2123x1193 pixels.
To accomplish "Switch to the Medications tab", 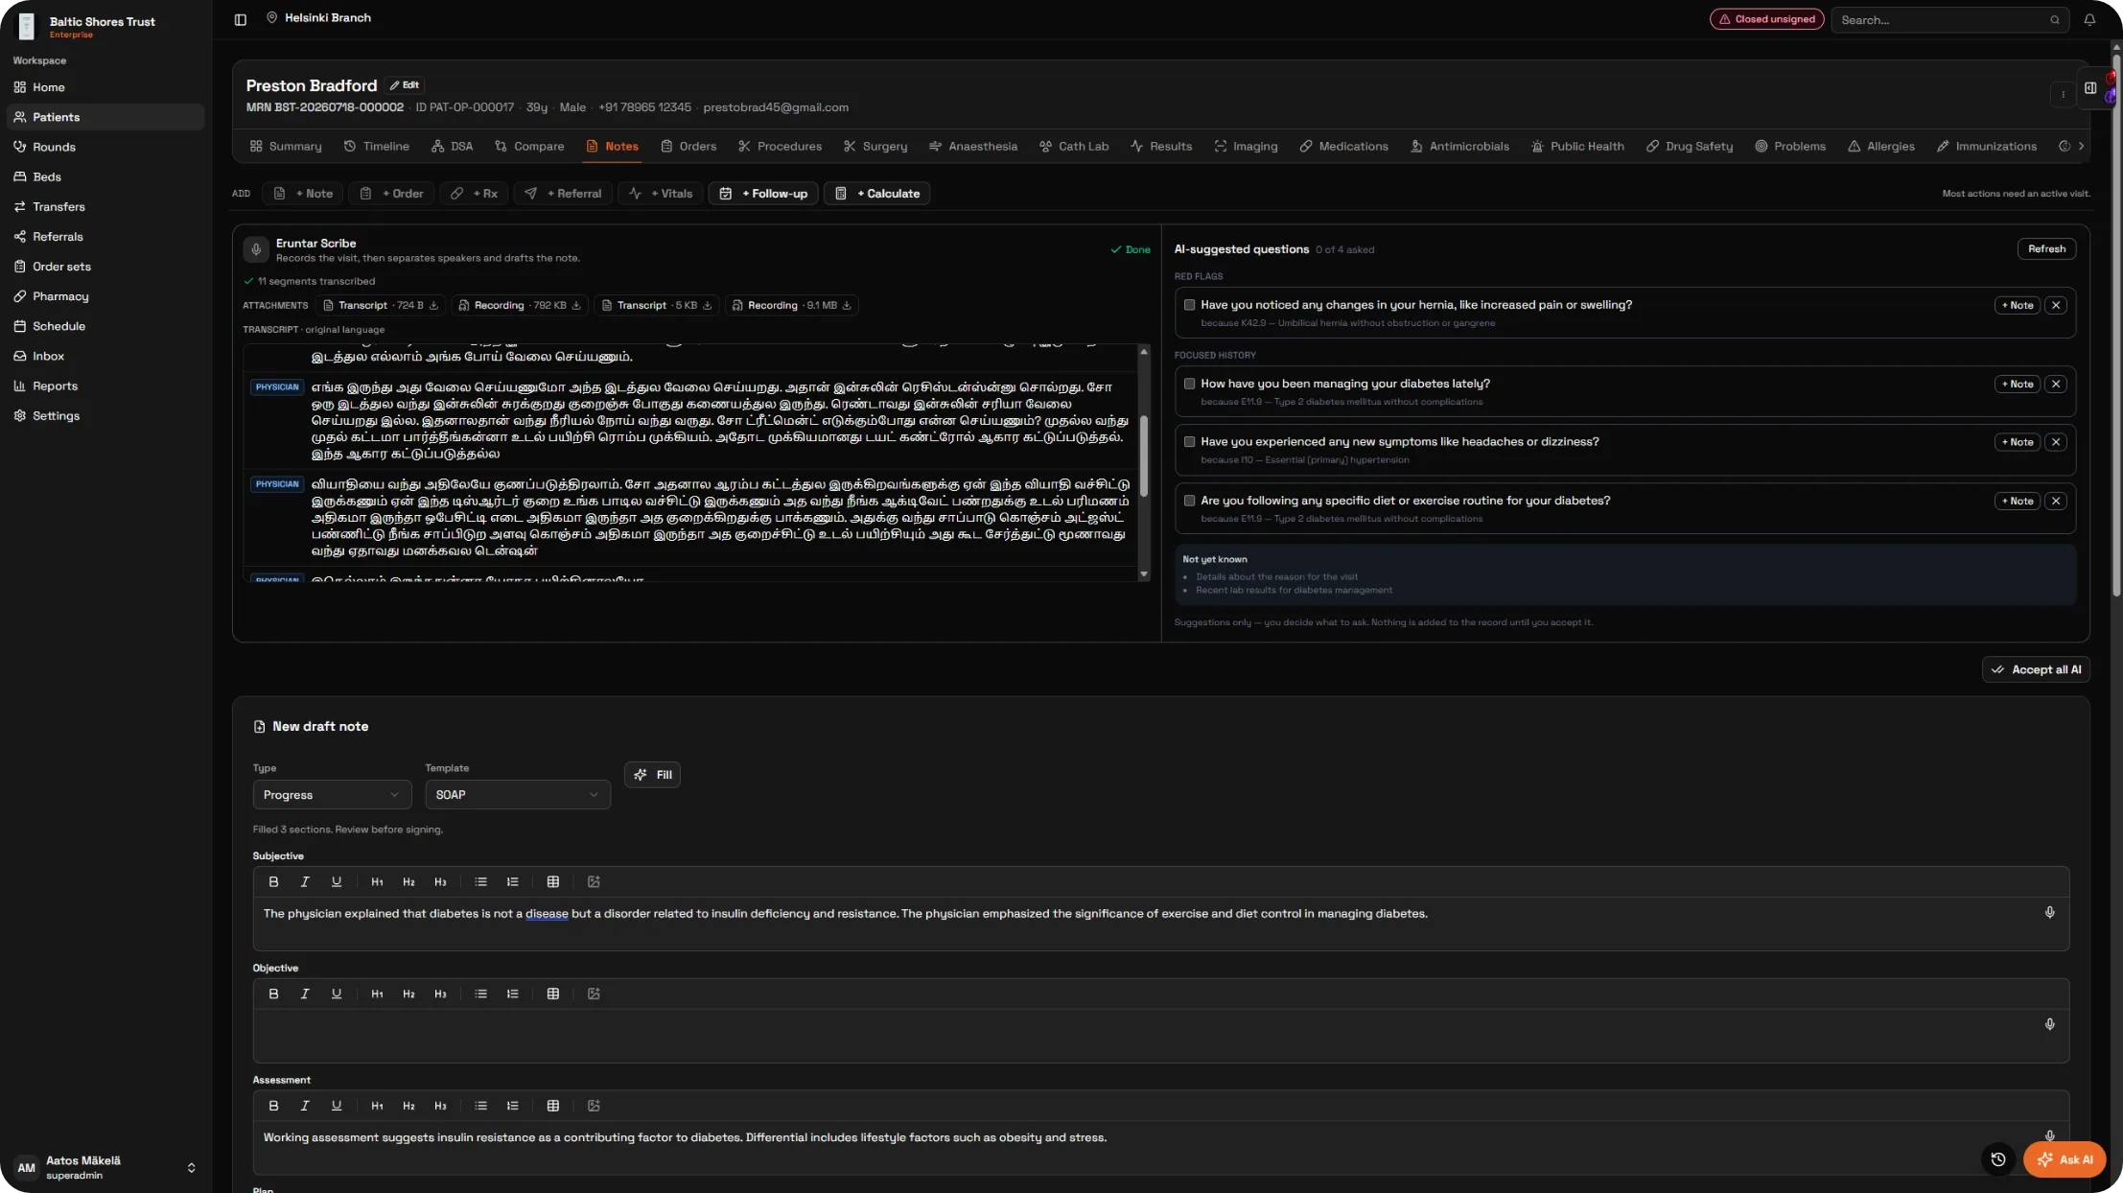I will click(x=1343, y=147).
